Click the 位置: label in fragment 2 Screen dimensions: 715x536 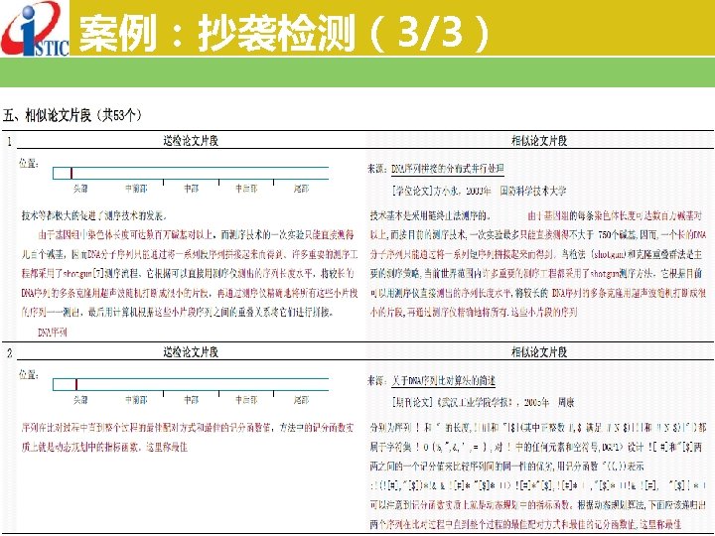click(x=29, y=374)
